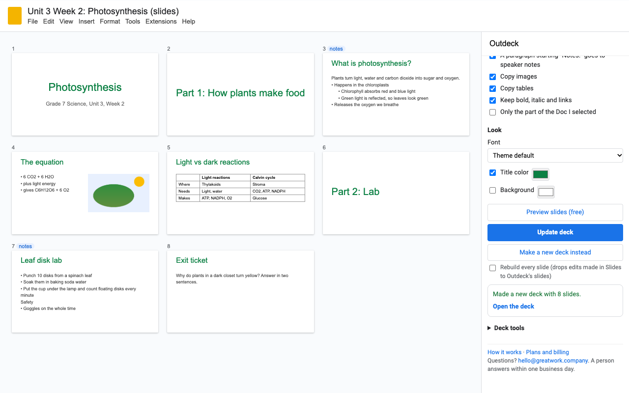Select the Part 1: How plants make food slide
This screenshot has width=629, height=393.
coord(240,94)
